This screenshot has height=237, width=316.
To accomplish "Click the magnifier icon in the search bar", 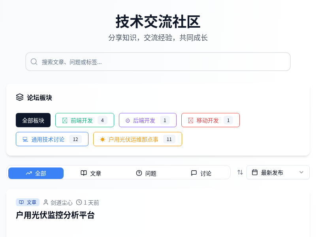I will [34, 62].
